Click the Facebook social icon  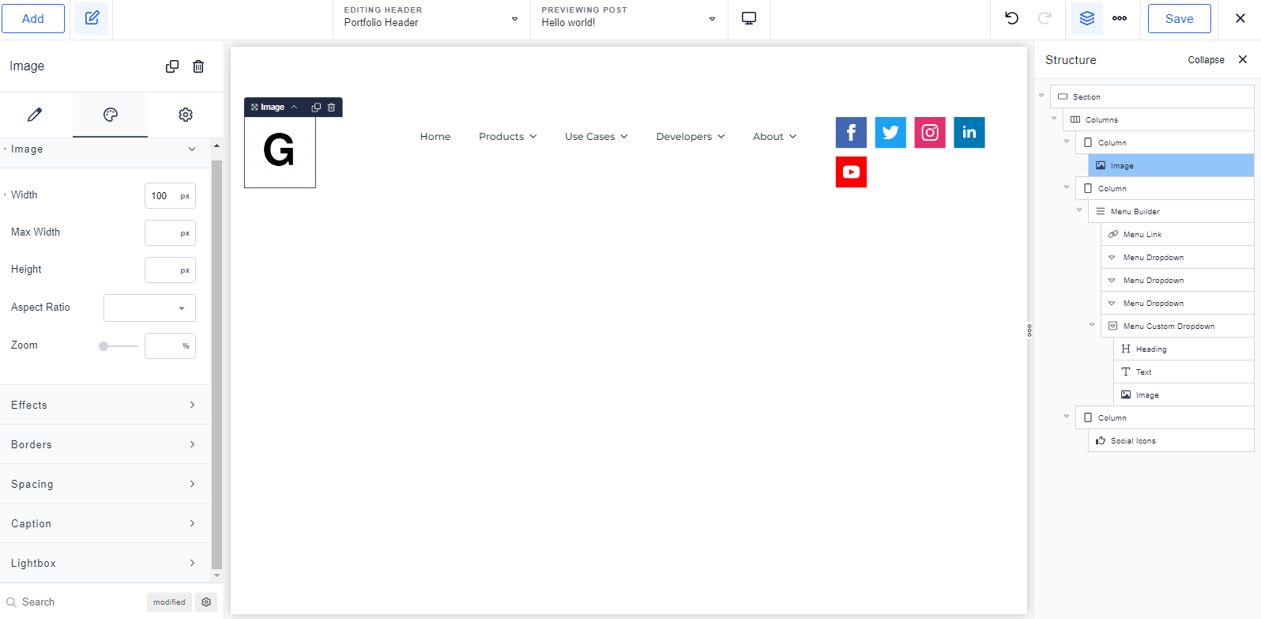click(x=851, y=132)
